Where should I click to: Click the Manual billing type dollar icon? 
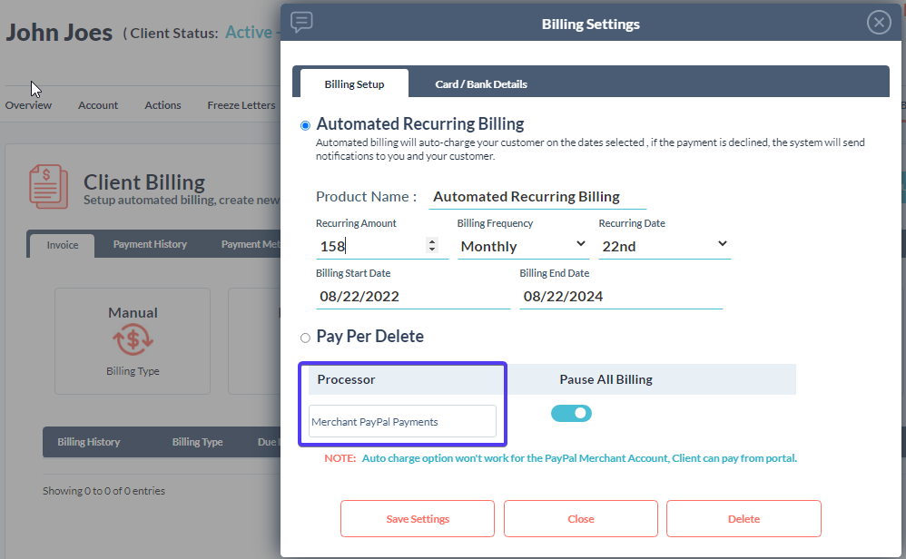[x=133, y=341]
